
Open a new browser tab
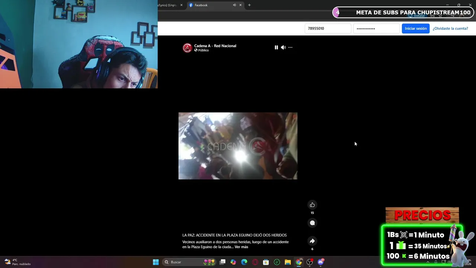250,5
